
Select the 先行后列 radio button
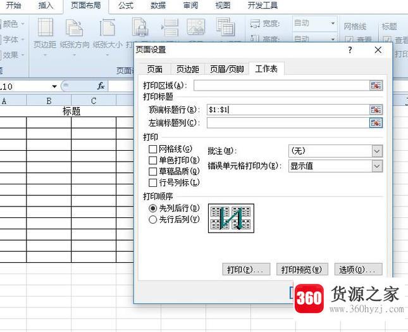[152, 219]
